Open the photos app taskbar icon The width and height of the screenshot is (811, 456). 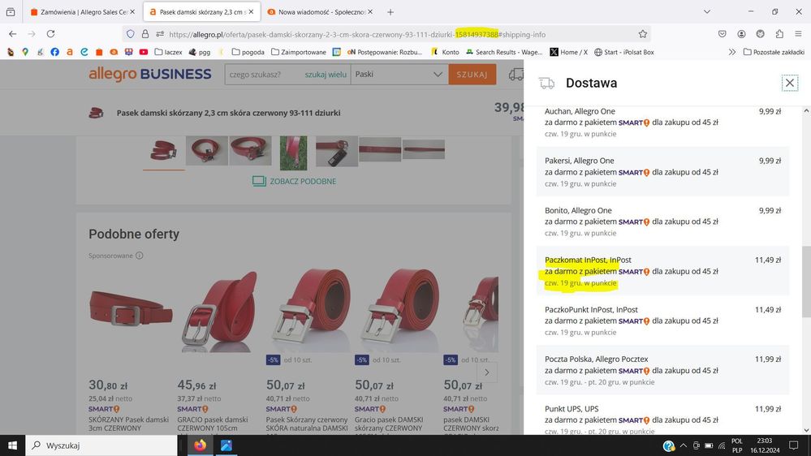(226, 445)
